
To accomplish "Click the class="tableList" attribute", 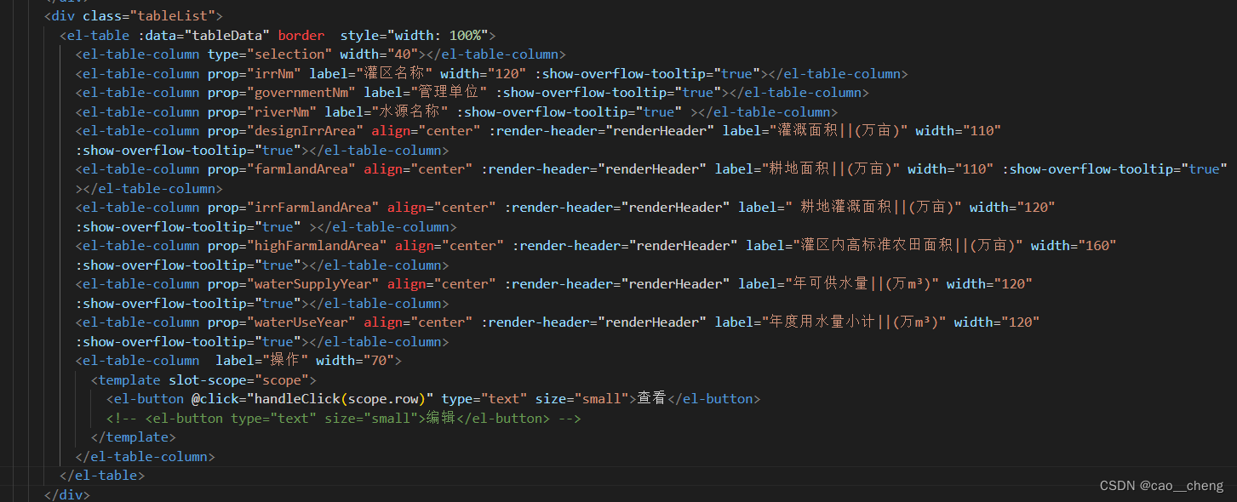I will pos(152,15).
